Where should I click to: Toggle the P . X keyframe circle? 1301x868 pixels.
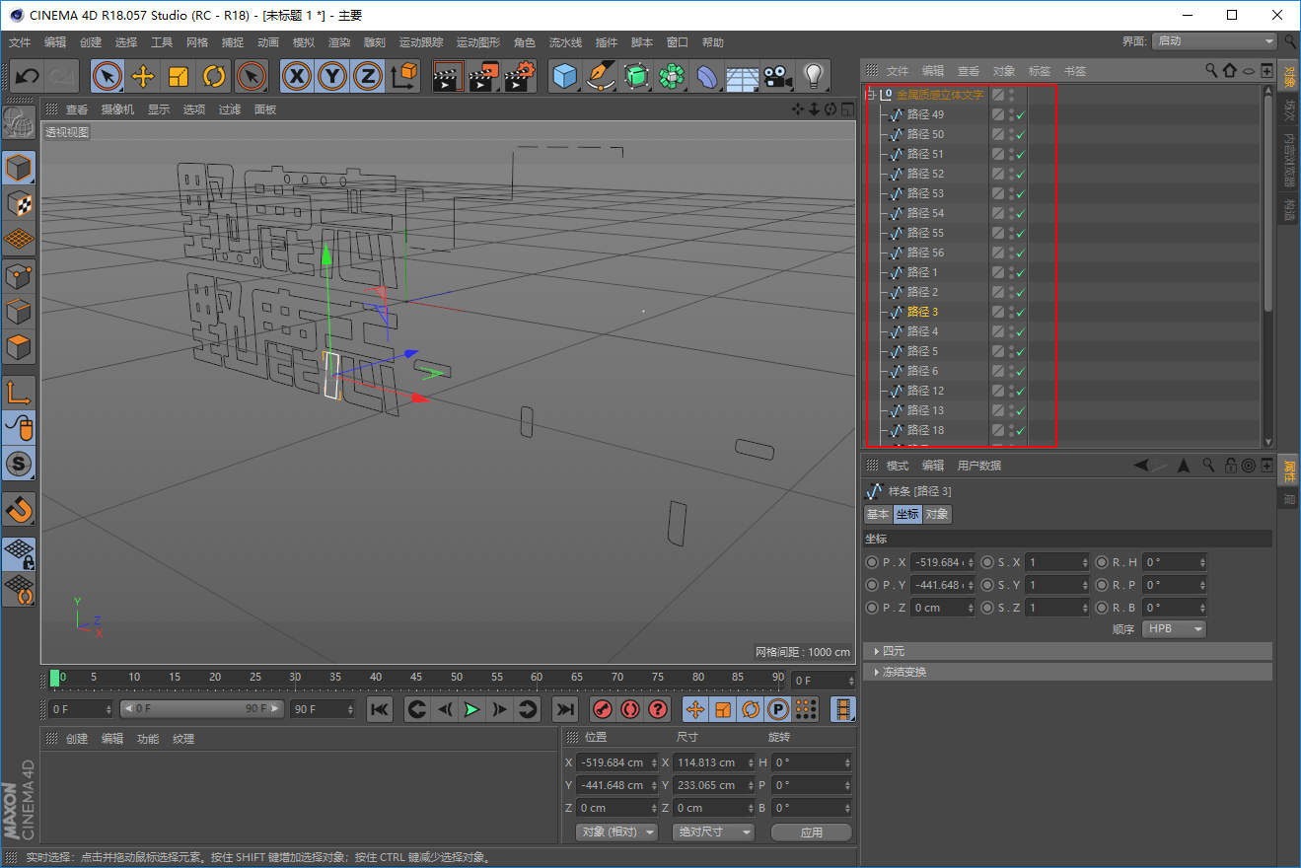872,562
